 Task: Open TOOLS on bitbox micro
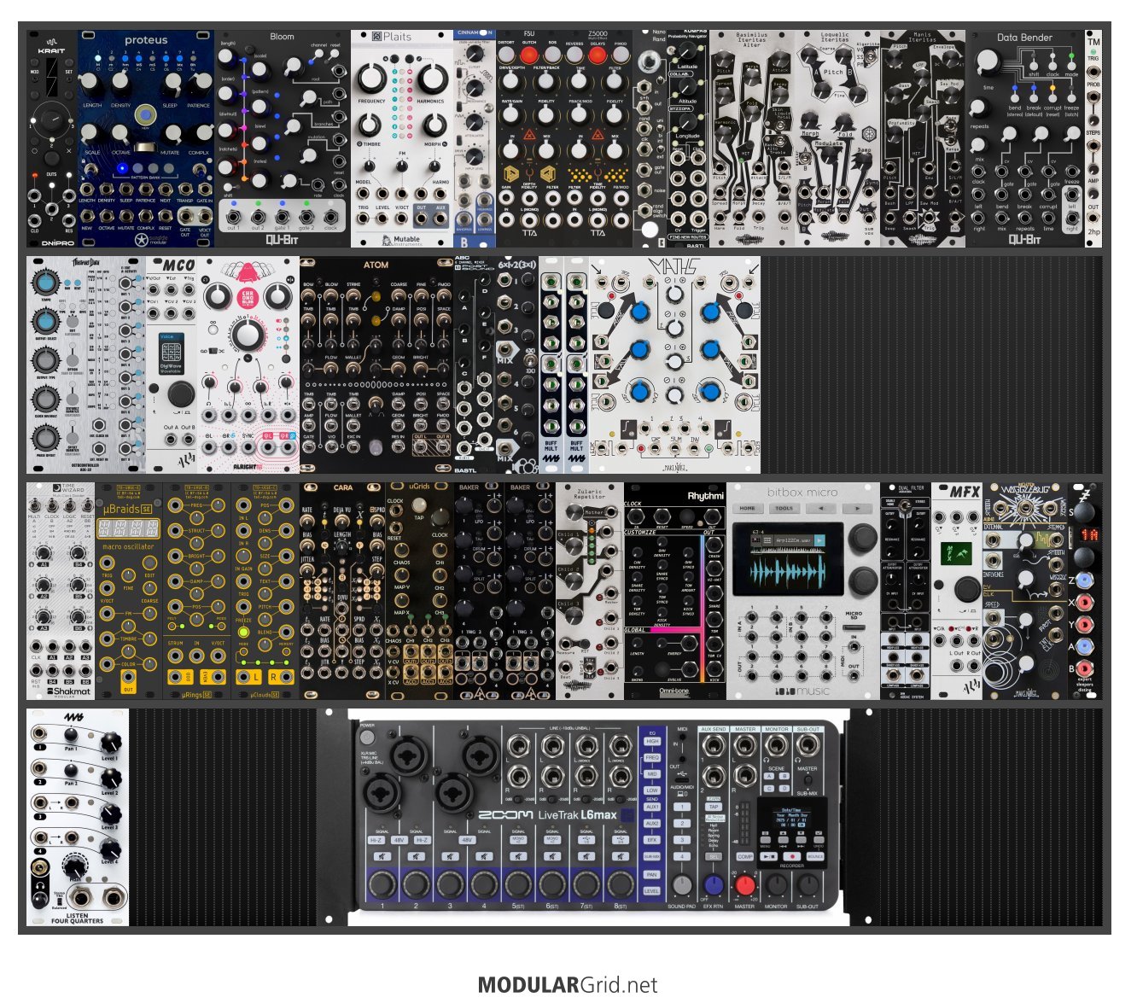784,508
